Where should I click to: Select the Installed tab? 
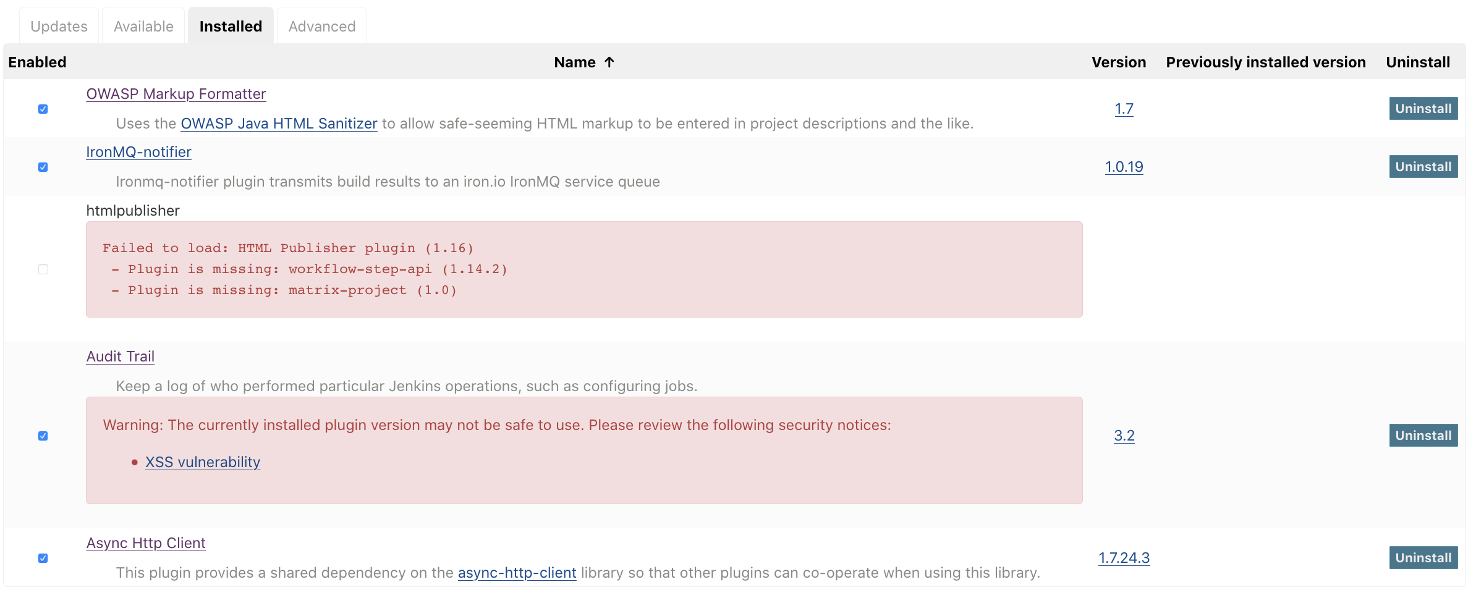click(x=231, y=26)
